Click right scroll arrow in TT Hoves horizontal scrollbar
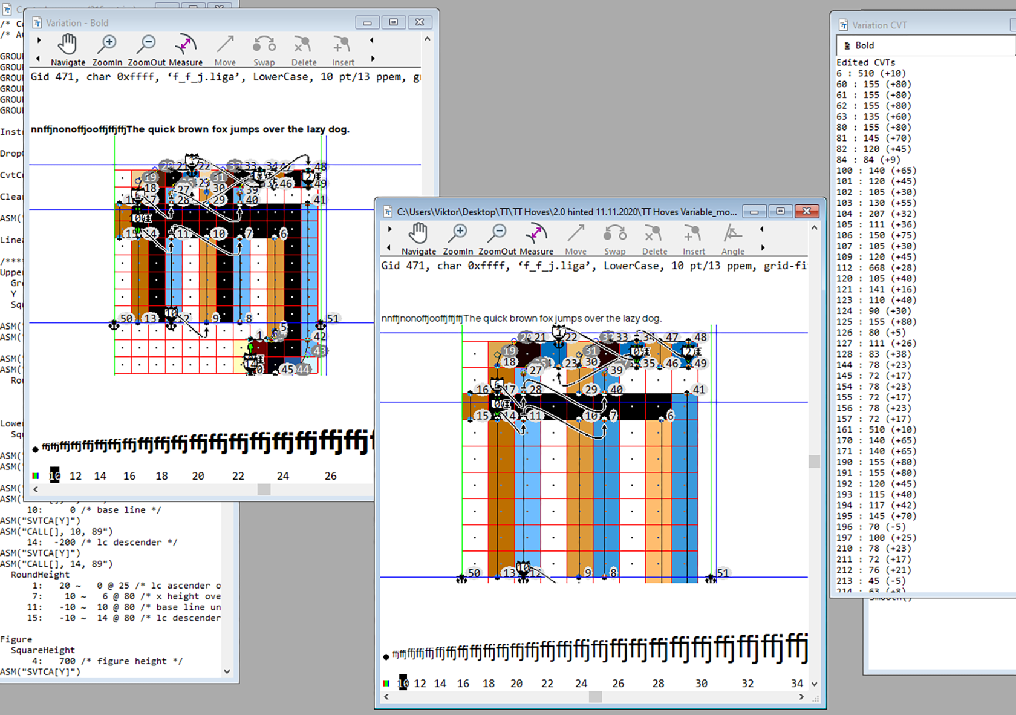 (801, 697)
